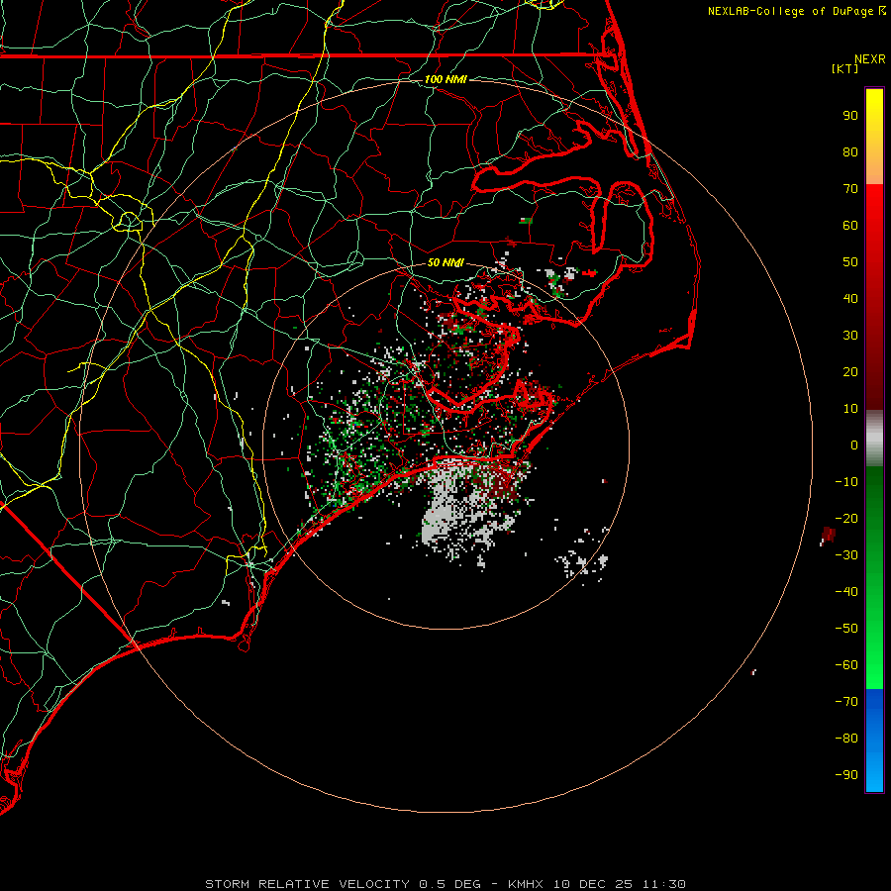This screenshot has height=891, width=891.
Task: Click the -60 value on the velocity scale
Action: pos(846,665)
